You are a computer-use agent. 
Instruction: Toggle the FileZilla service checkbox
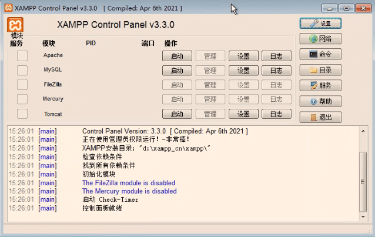click(22, 85)
